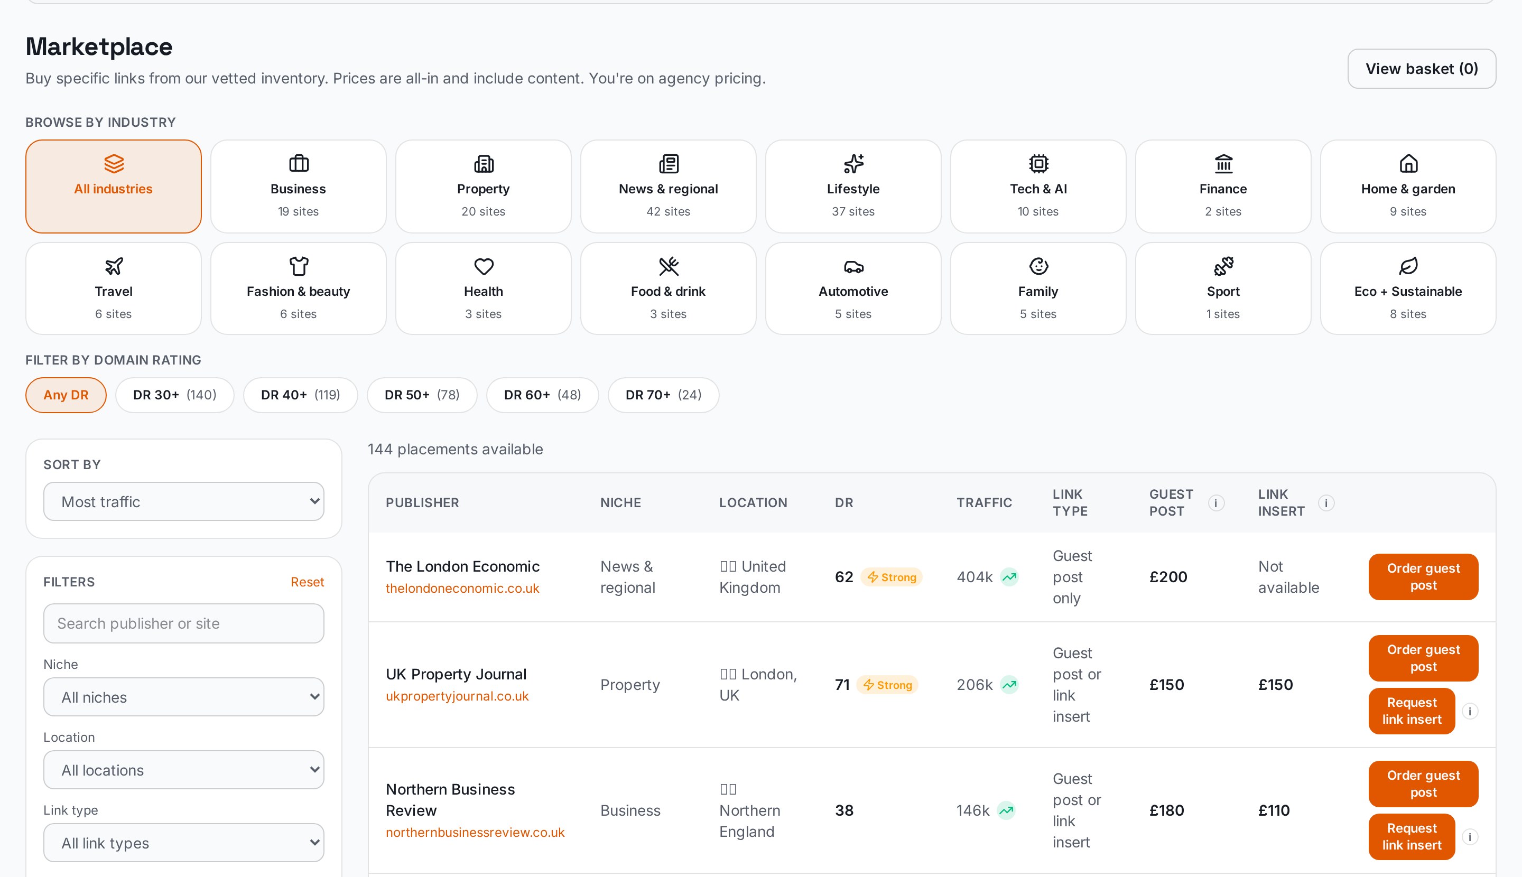
Task: Click the PUBLISHER column header
Action: tap(422, 503)
